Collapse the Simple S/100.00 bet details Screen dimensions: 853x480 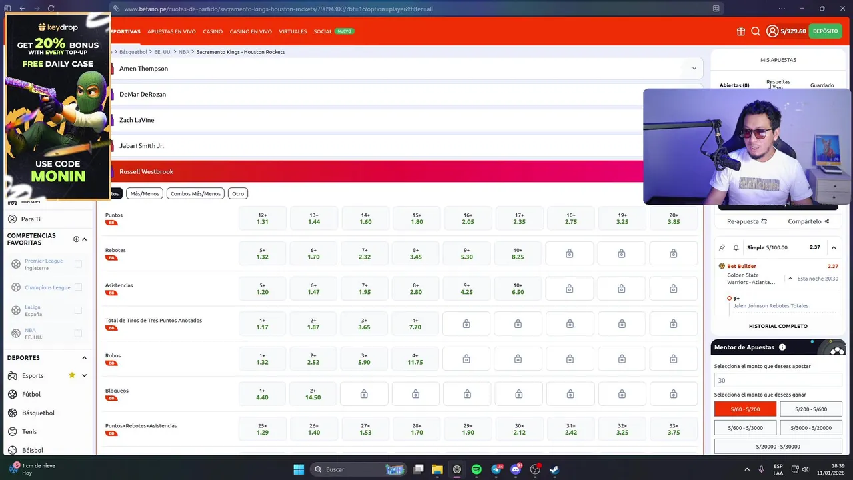click(x=834, y=247)
